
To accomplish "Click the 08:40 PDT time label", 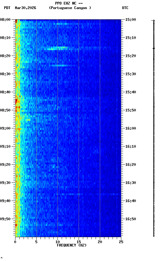I will pyautogui.click(x=5, y=92).
